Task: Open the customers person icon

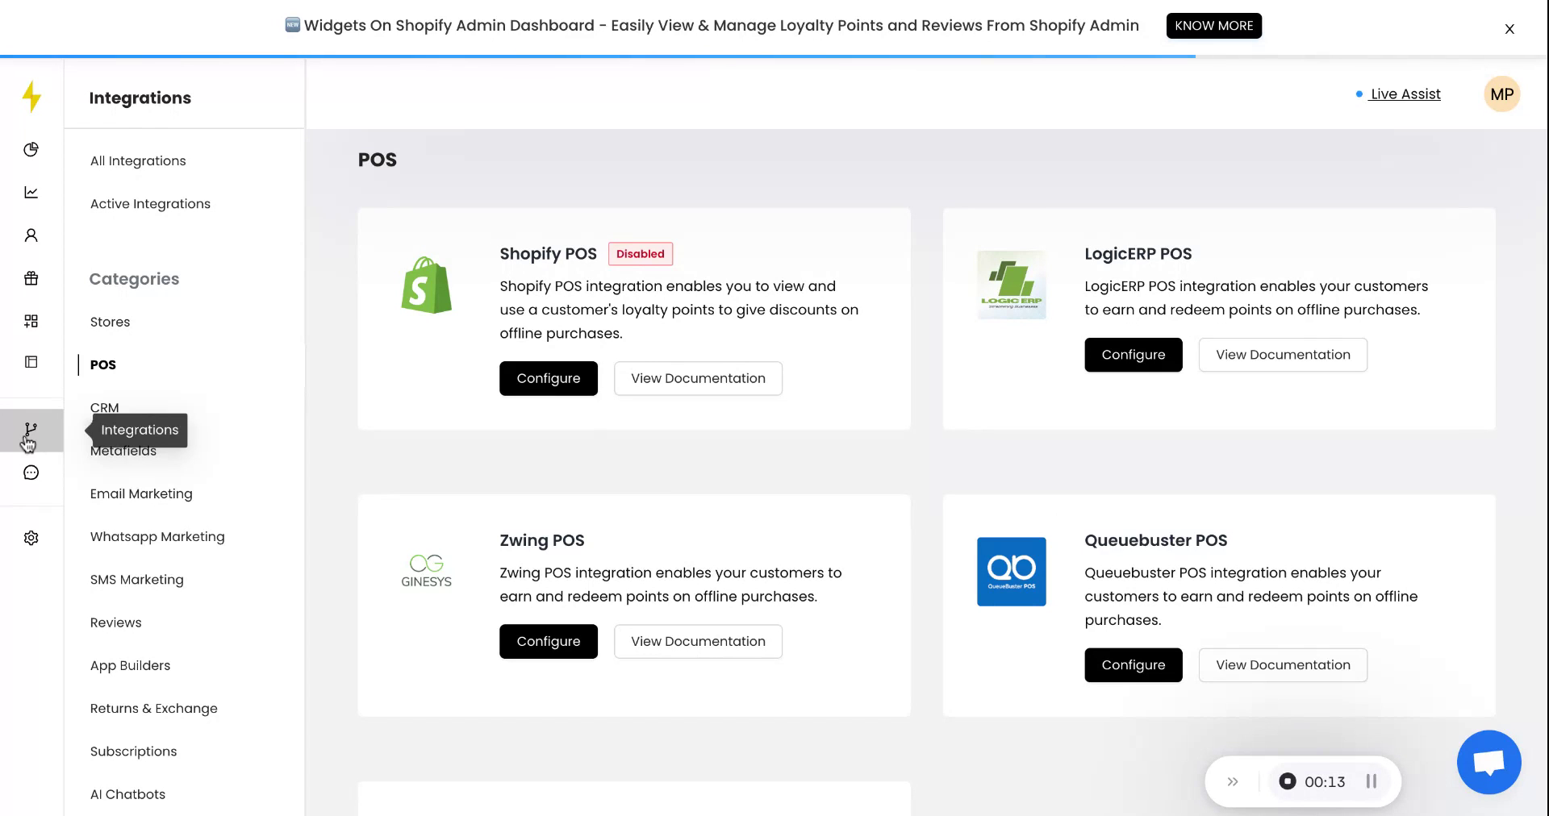Action: point(31,235)
